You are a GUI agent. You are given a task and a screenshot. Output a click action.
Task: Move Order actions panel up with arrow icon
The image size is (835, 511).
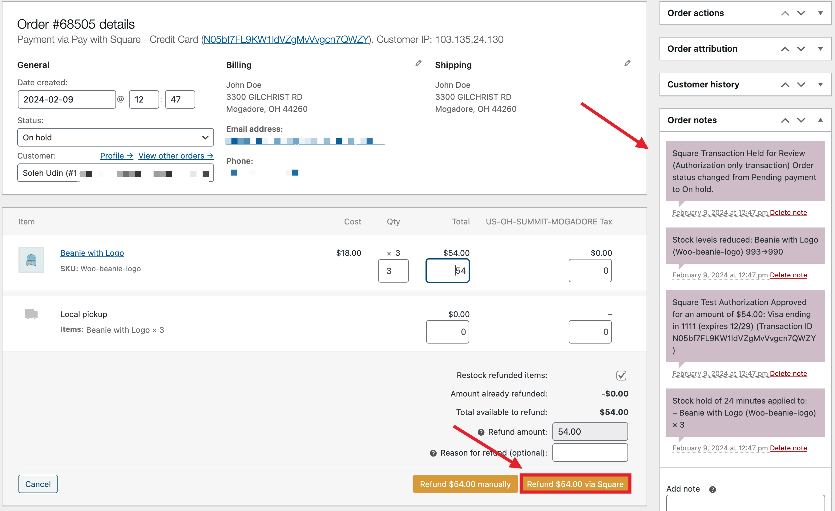(785, 13)
